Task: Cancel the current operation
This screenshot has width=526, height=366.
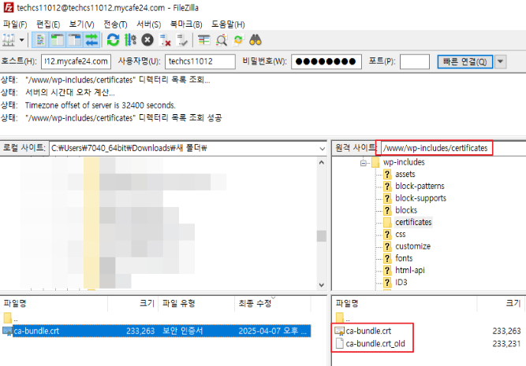Action: pyautogui.click(x=147, y=40)
